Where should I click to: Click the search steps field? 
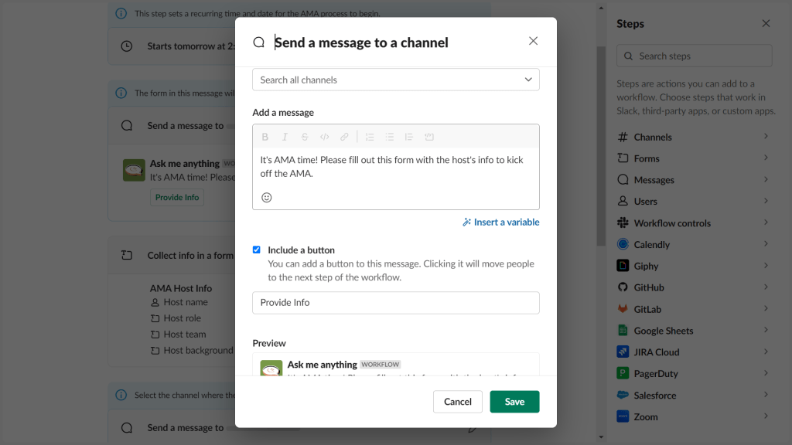tap(694, 56)
